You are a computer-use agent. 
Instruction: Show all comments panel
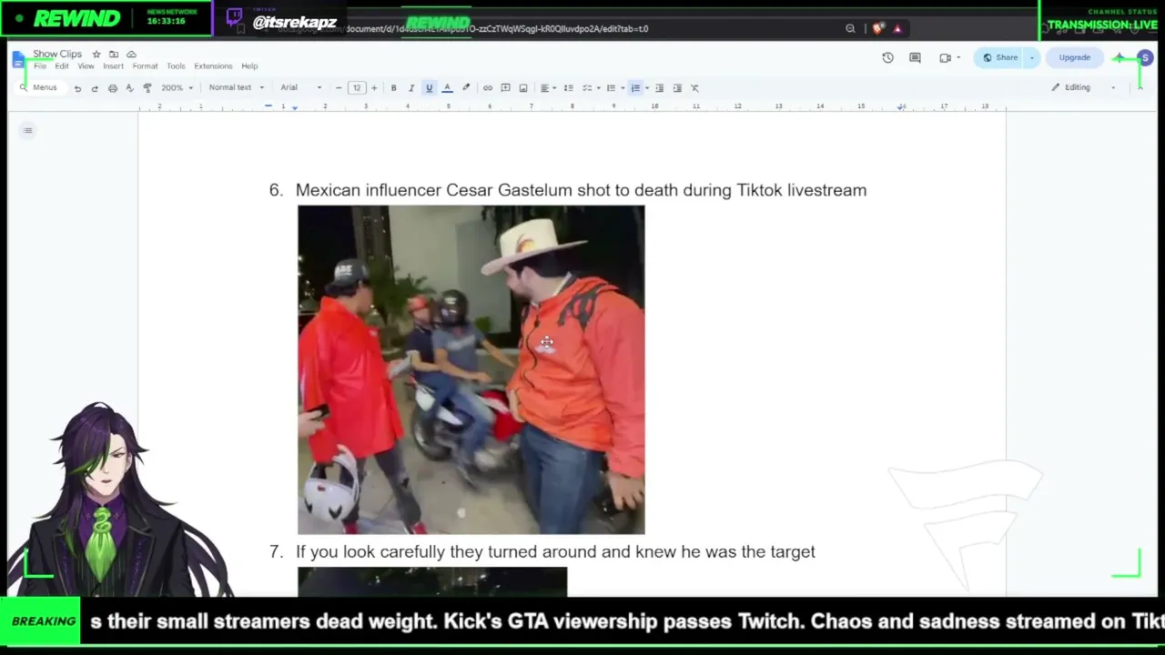pos(916,57)
